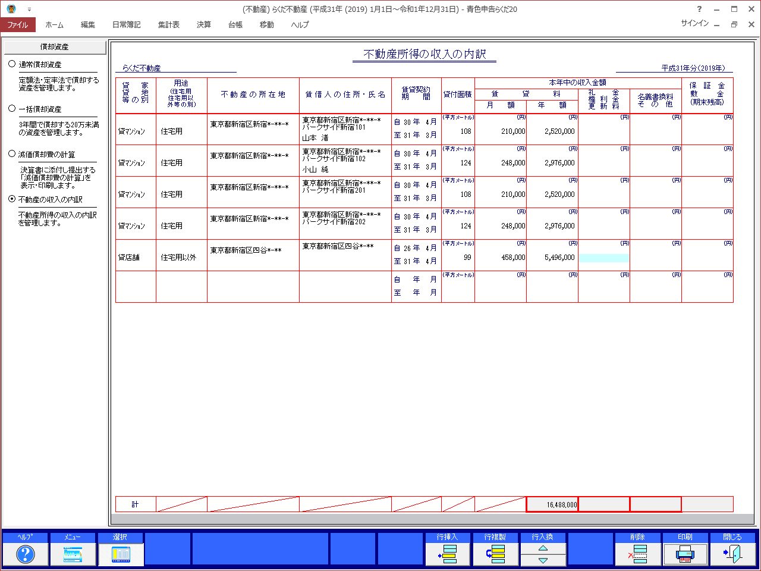This screenshot has width=761, height=571.
Task: Click the 選択 icon button
Action: click(x=120, y=554)
